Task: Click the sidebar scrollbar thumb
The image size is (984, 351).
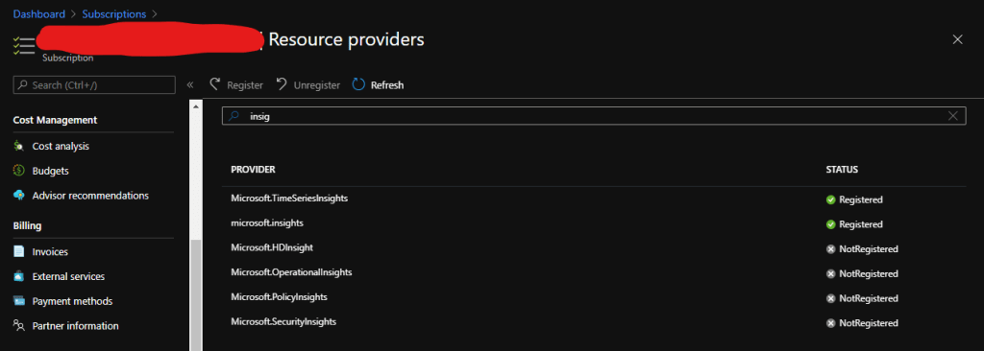Action: [196, 295]
